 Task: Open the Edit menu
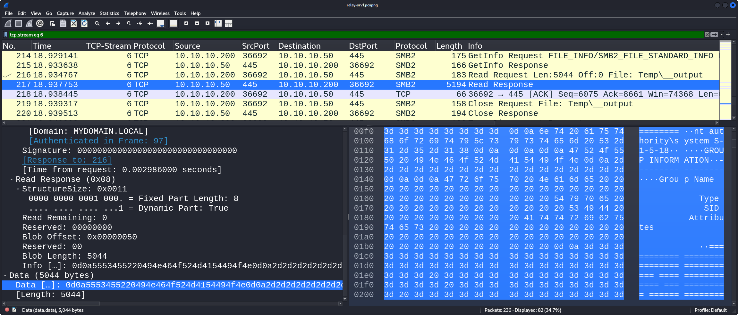click(x=21, y=13)
